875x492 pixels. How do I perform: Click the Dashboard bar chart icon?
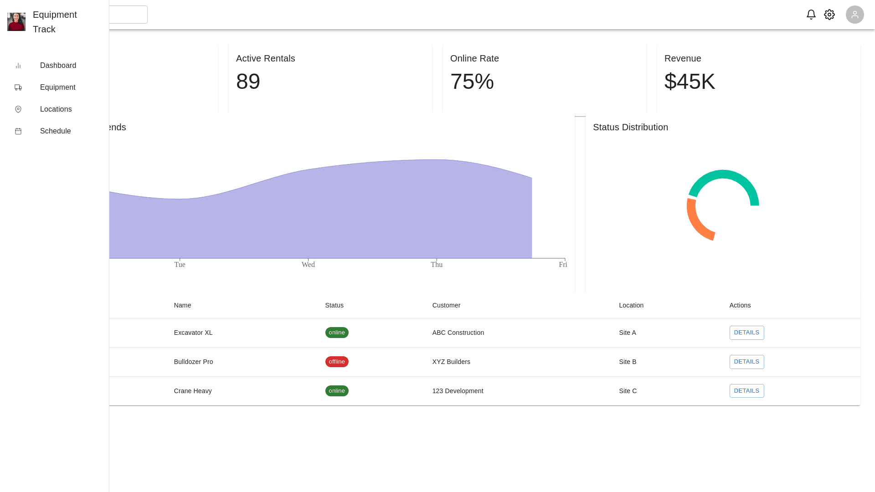tap(18, 66)
